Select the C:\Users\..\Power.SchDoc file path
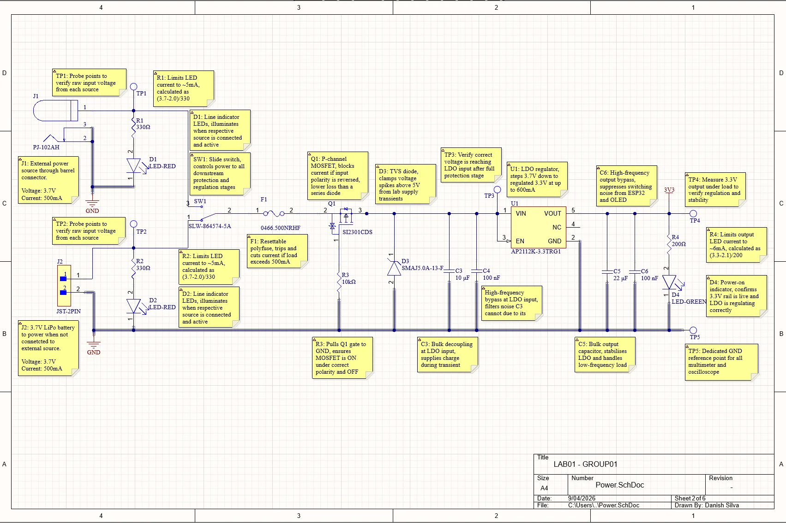 604,505
